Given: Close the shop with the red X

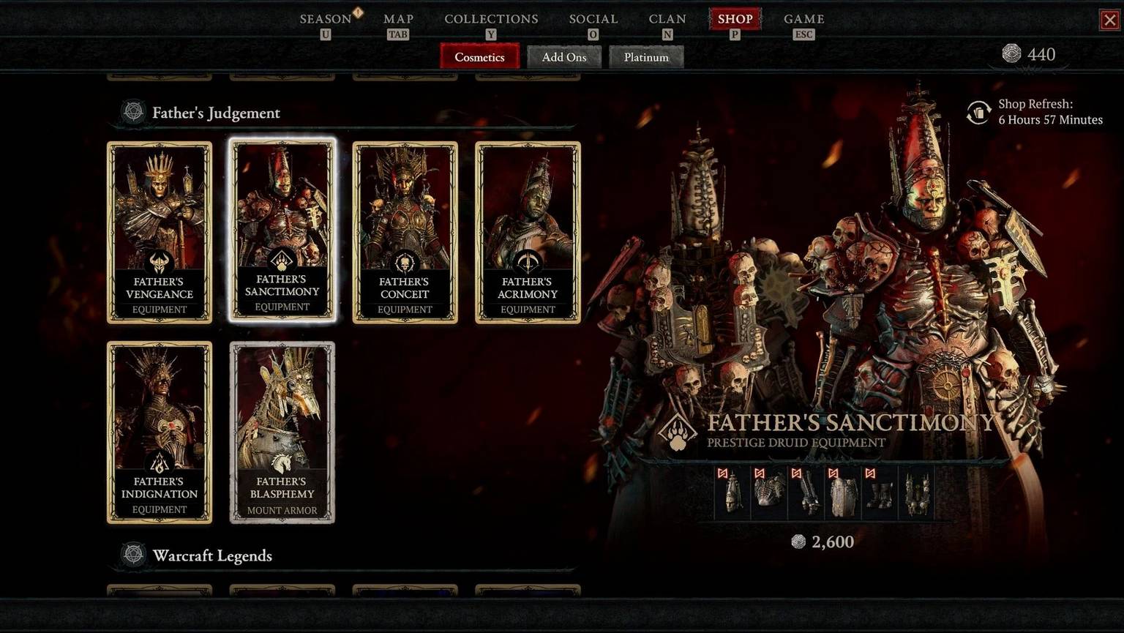Looking at the screenshot, I should [1109, 20].
